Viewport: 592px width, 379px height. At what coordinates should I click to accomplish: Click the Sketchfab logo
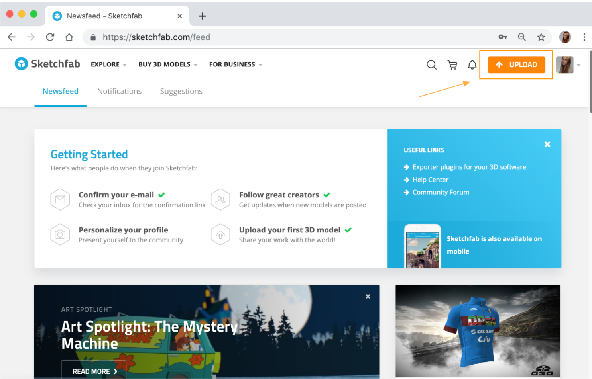pos(47,64)
